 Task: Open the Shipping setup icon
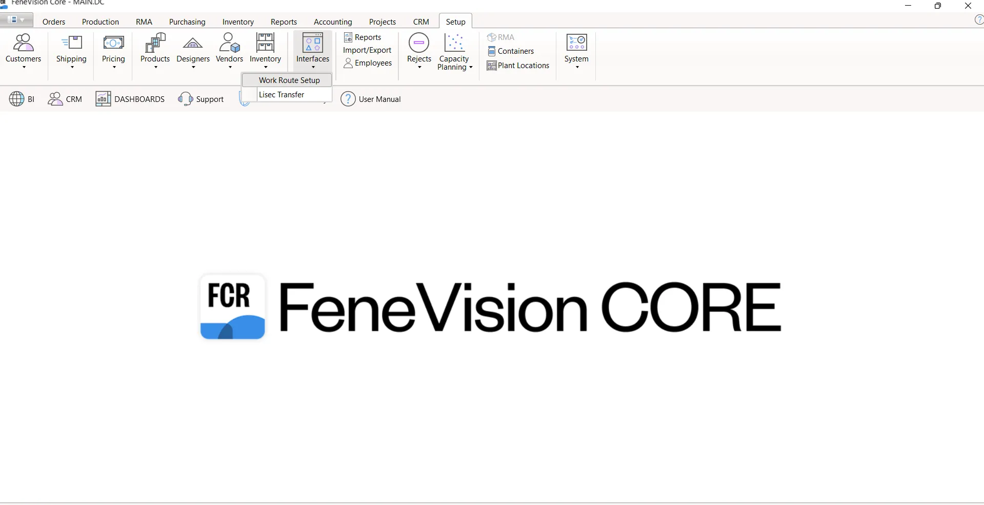pyautogui.click(x=71, y=43)
